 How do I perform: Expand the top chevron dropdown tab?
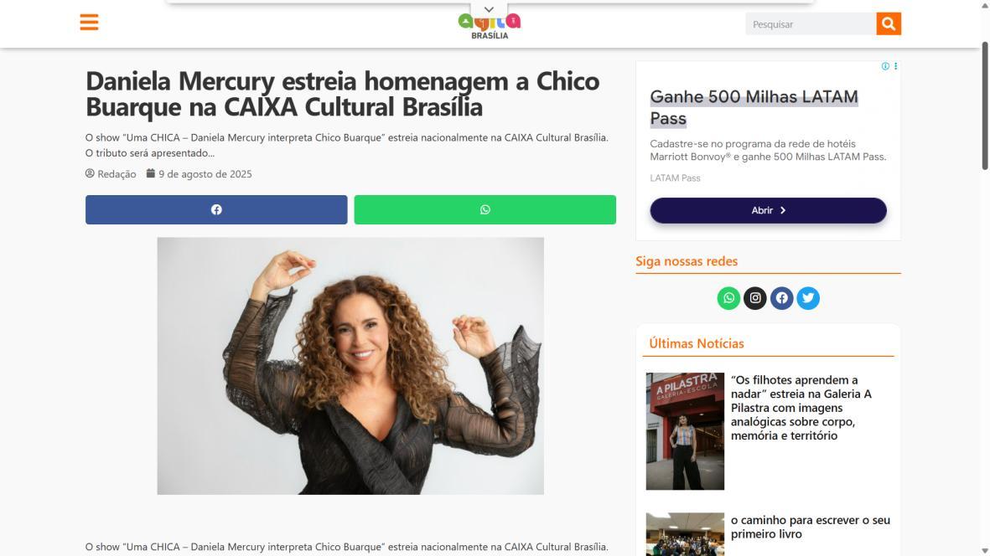tap(489, 9)
